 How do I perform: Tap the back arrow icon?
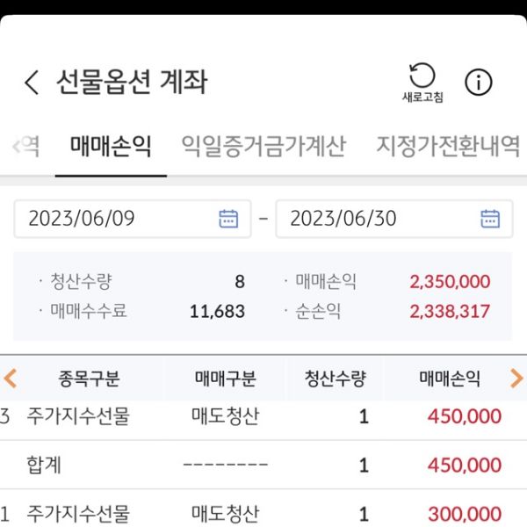coord(32,83)
